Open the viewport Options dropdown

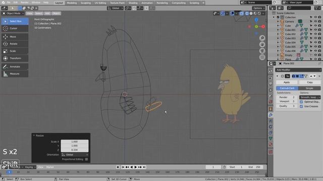pos(258,8)
